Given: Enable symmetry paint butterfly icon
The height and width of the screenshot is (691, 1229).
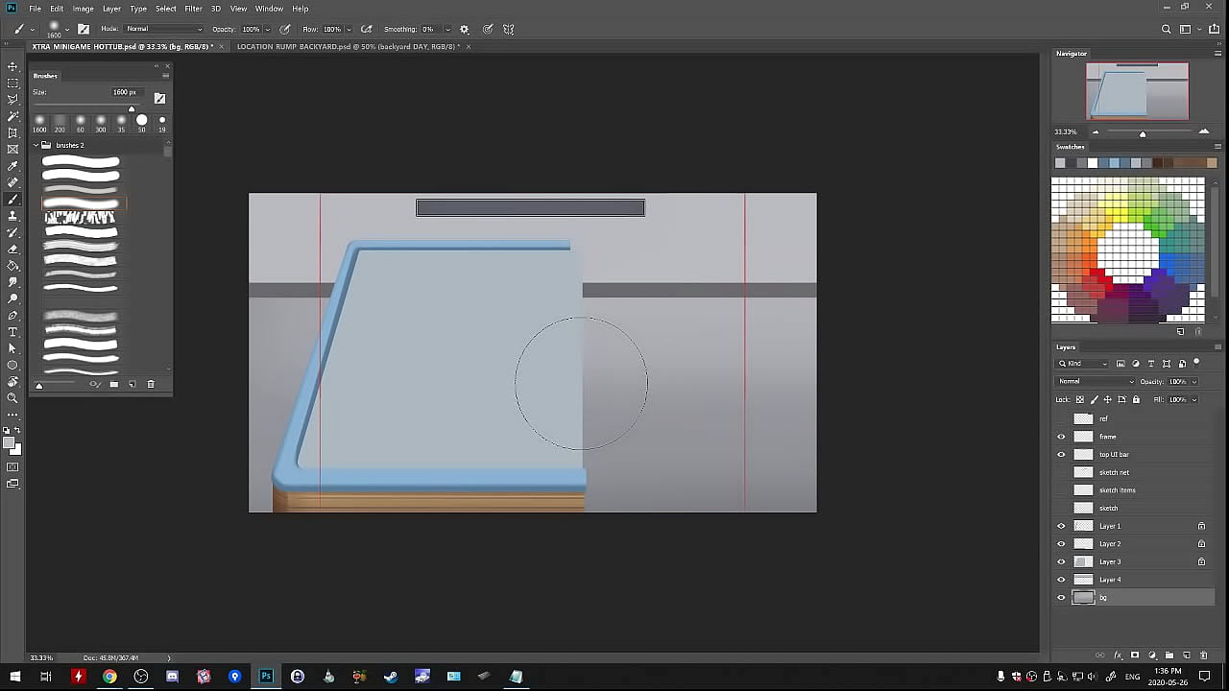Looking at the screenshot, I should coord(509,30).
